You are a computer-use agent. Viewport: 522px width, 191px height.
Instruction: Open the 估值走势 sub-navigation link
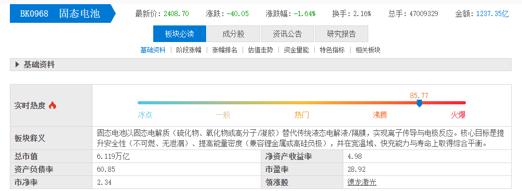(x=260, y=50)
